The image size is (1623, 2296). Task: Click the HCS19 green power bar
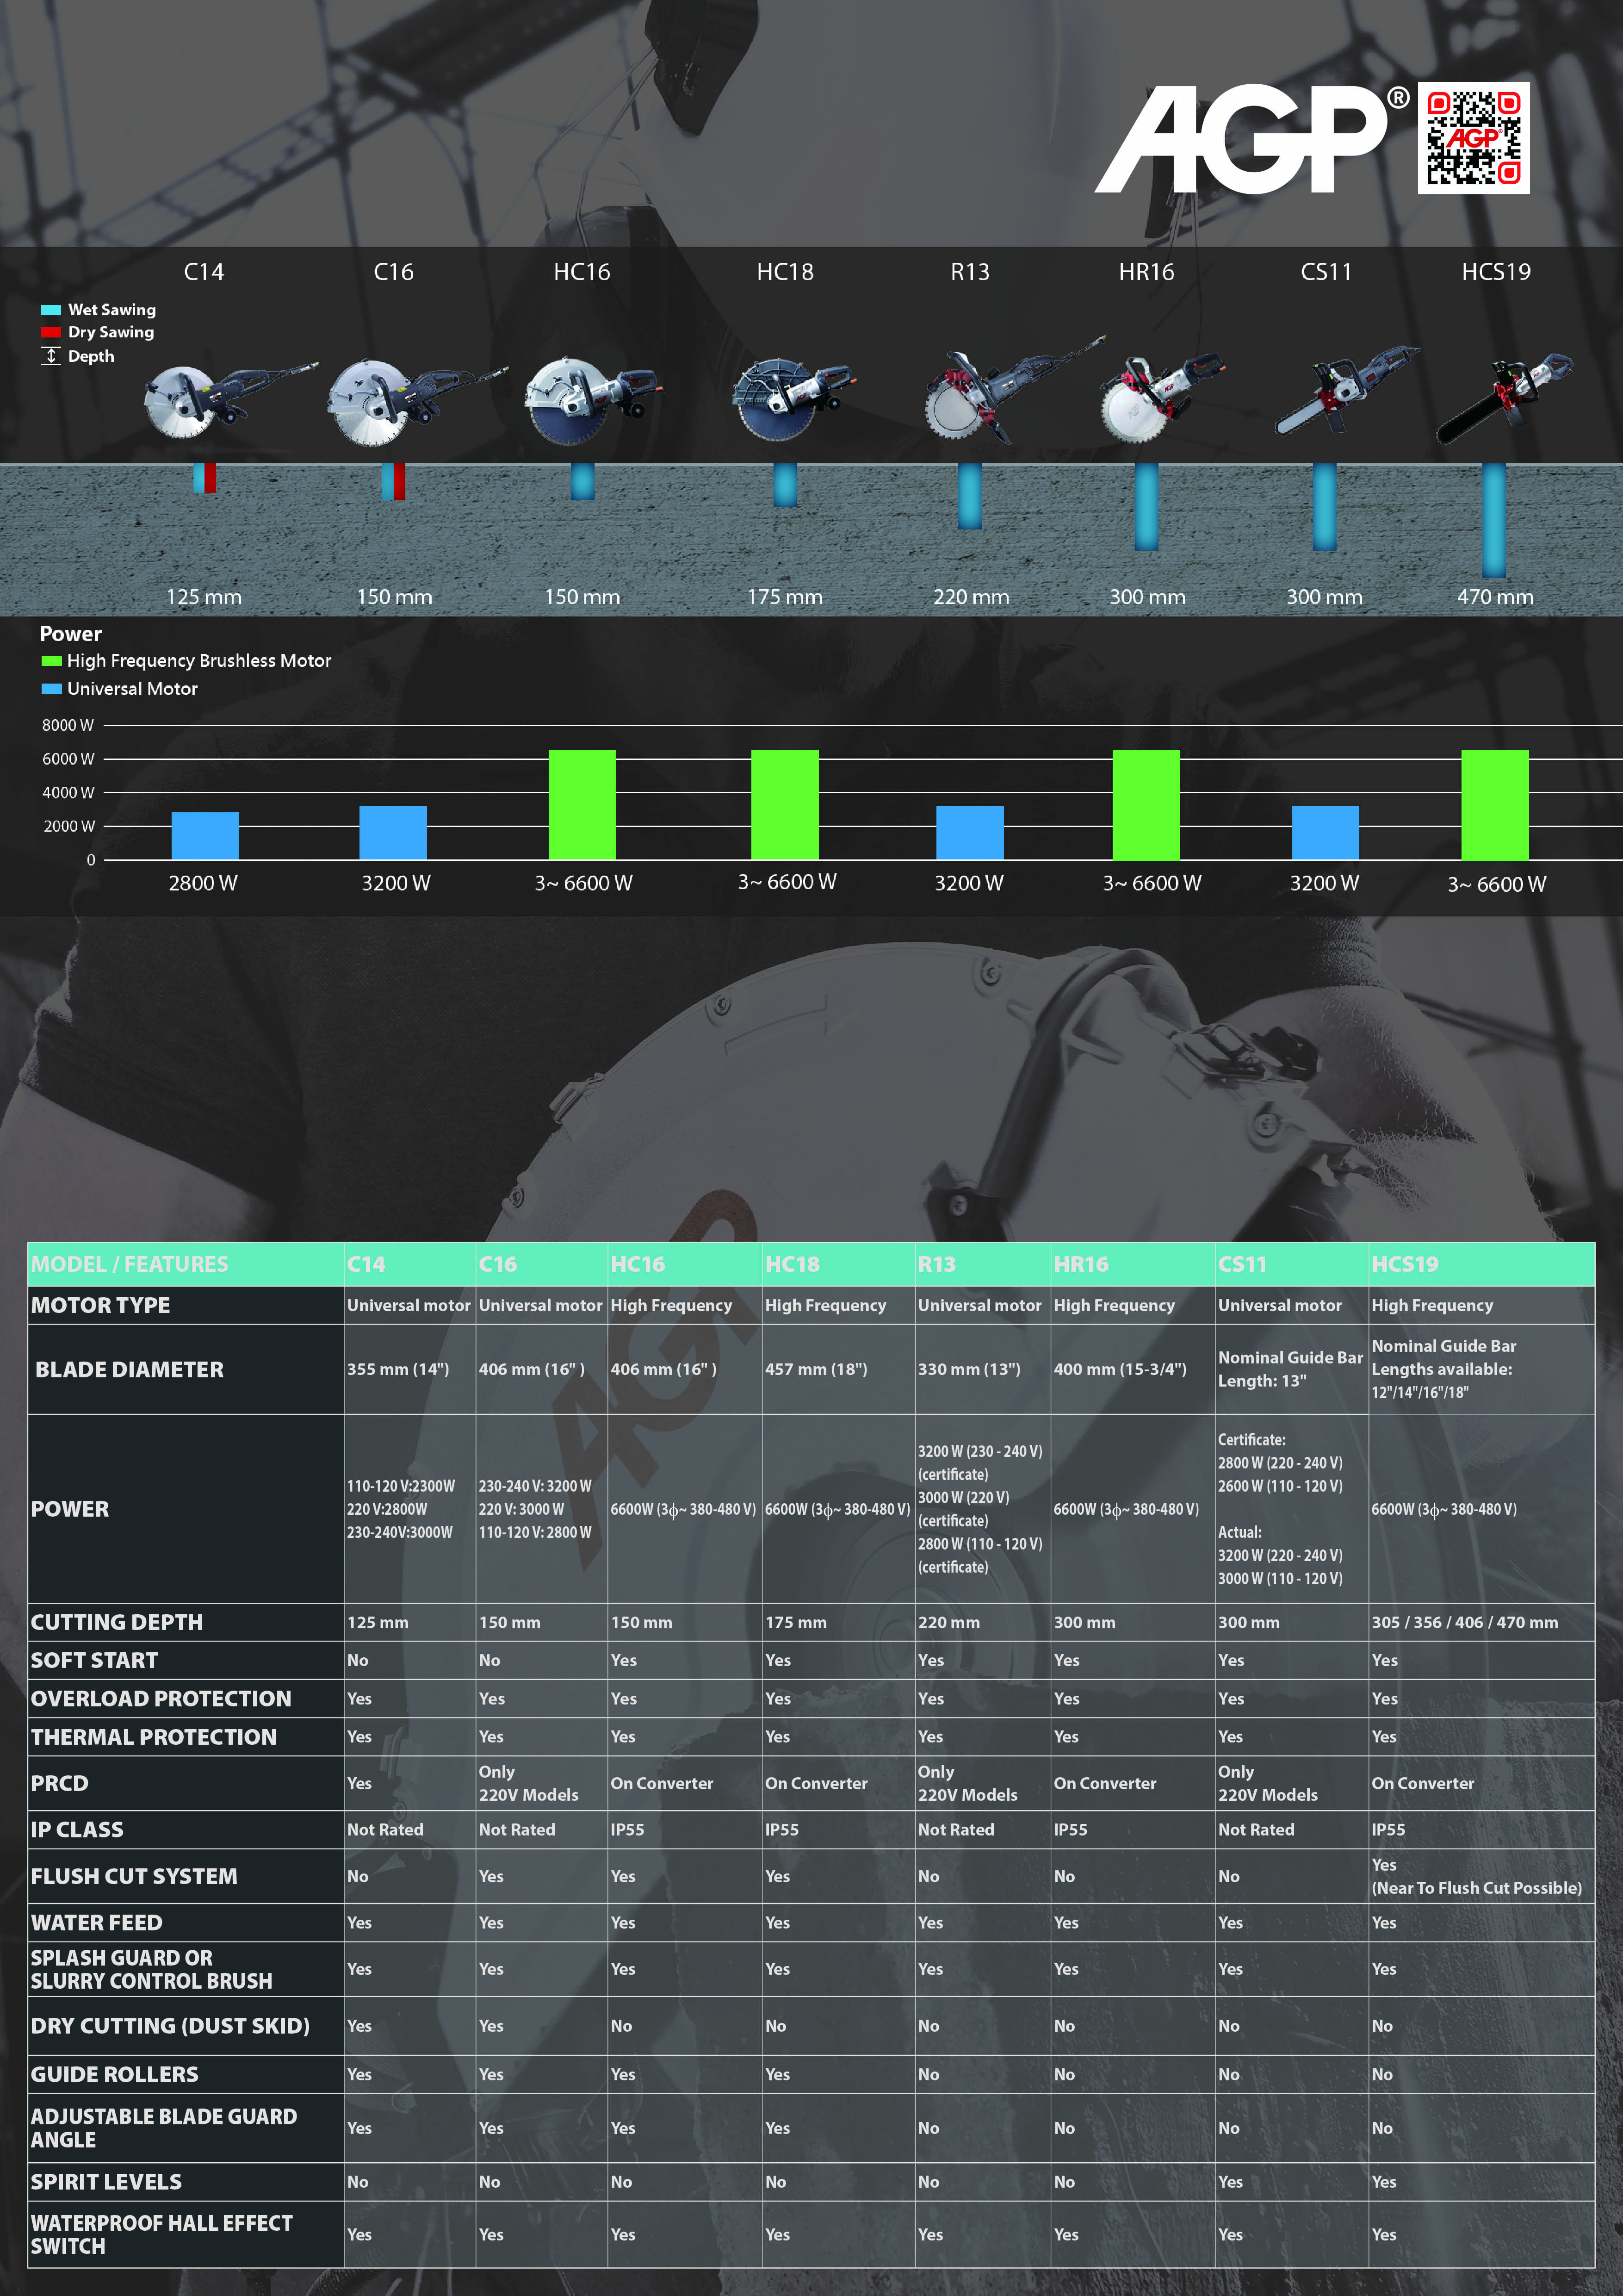click(1495, 805)
